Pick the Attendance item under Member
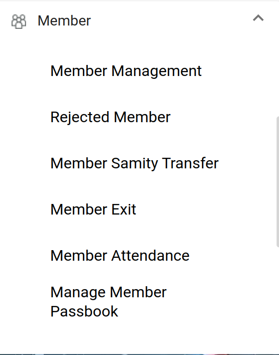Image resolution: width=279 pixels, height=355 pixels. point(120,255)
